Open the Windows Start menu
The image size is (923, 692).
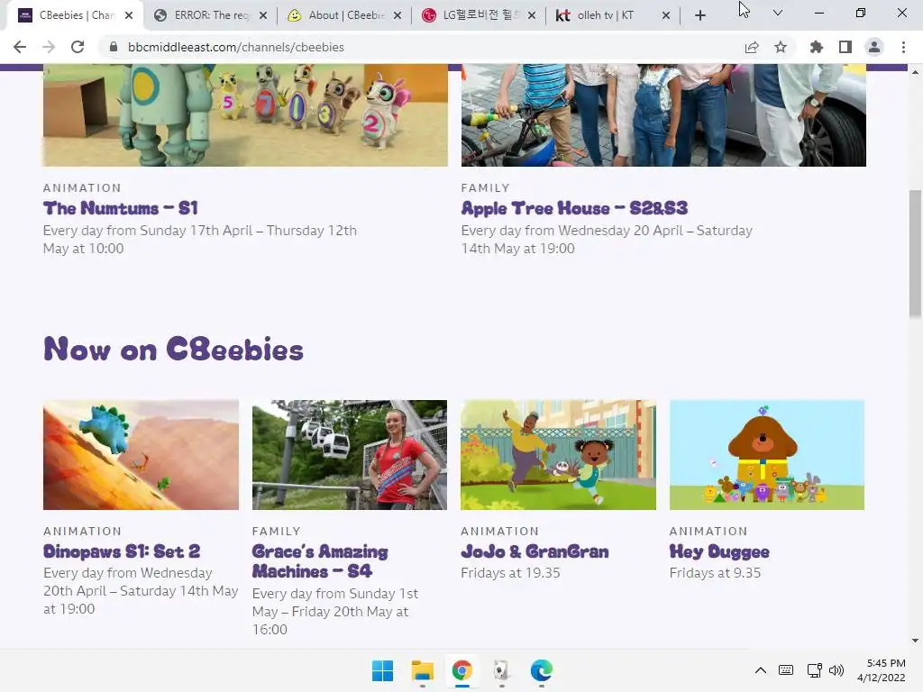[x=382, y=670]
